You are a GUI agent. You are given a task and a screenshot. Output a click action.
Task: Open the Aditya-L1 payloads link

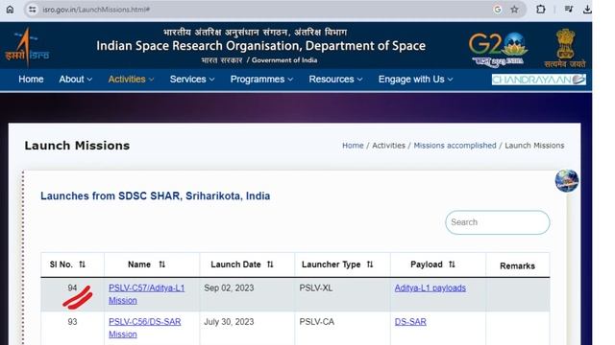(430, 287)
